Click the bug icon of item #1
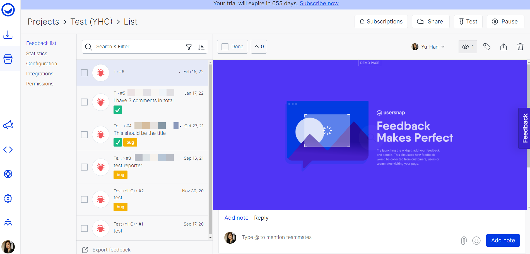Viewport: 530px width, 254px height. 101,228
